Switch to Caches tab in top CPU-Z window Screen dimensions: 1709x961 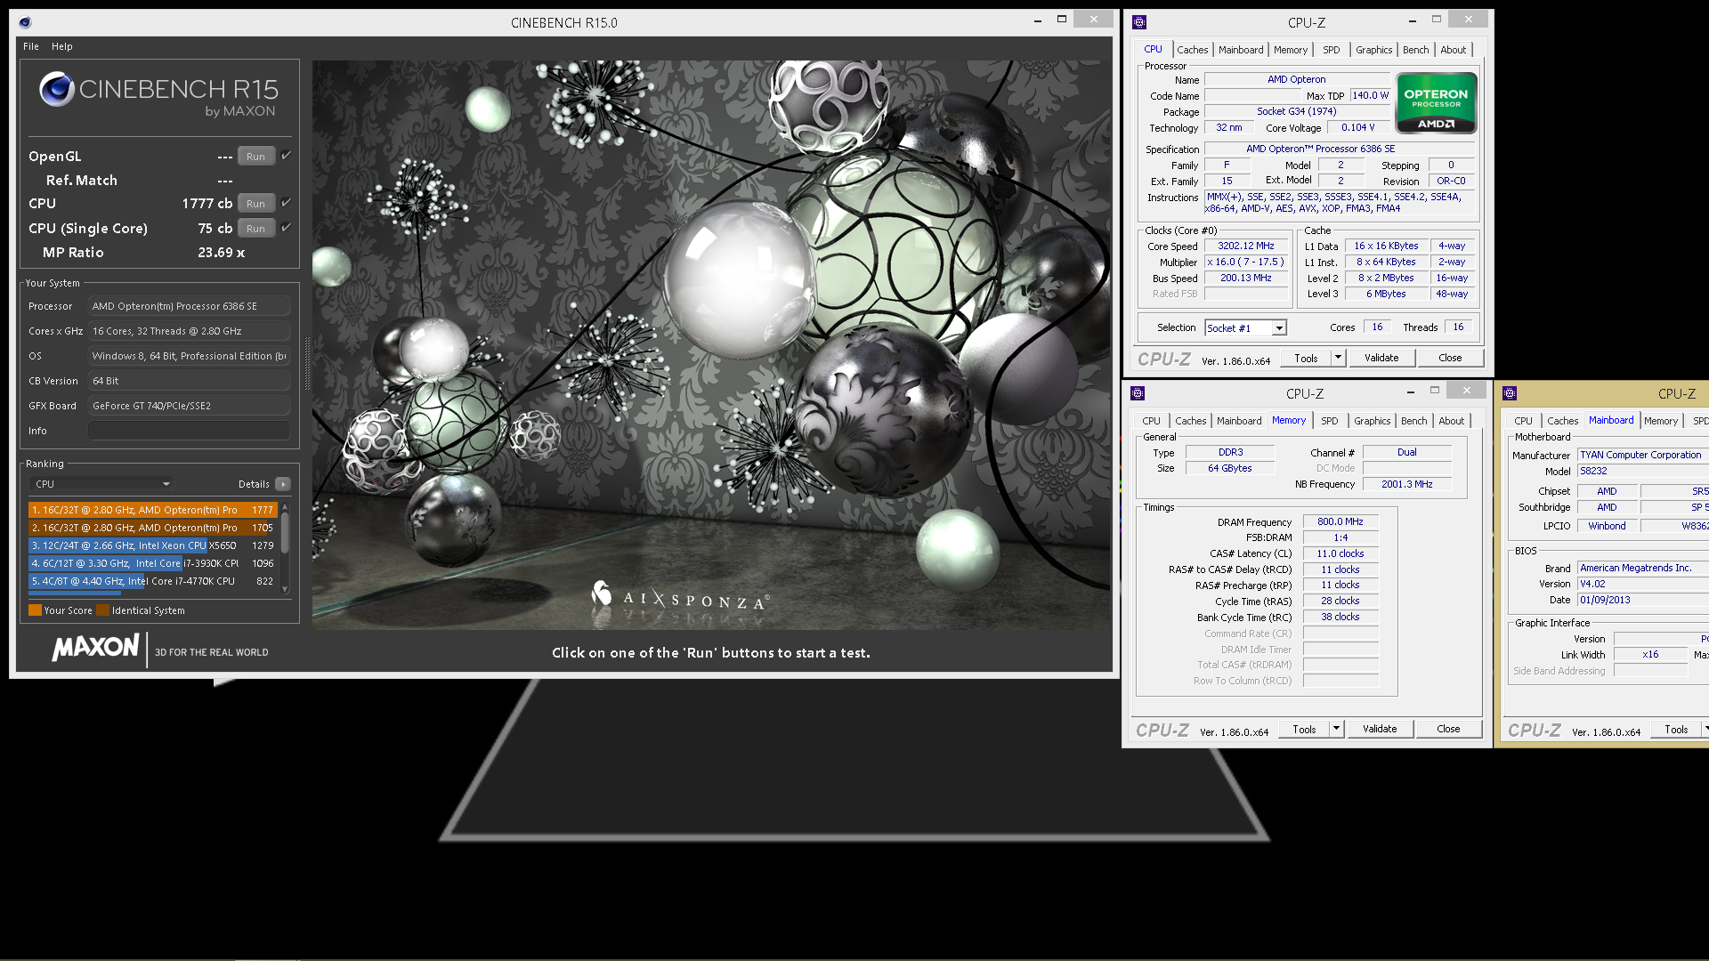coord(1192,50)
